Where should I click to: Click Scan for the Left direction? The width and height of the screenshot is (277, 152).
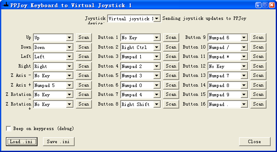coord(84,57)
